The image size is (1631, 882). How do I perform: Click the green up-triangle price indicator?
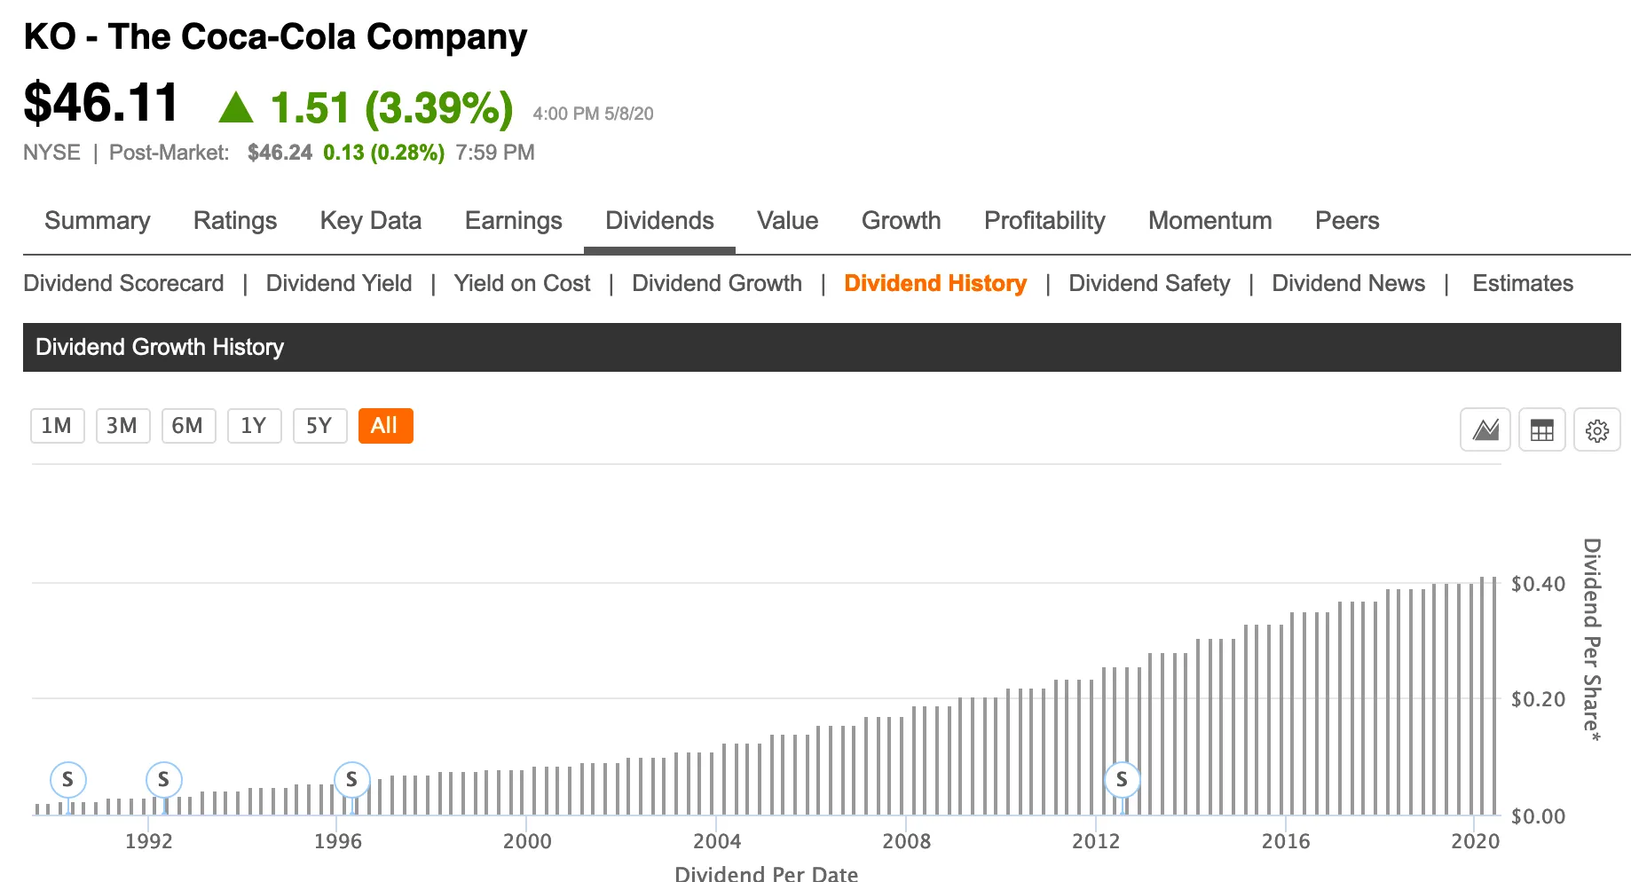pyautogui.click(x=236, y=107)
